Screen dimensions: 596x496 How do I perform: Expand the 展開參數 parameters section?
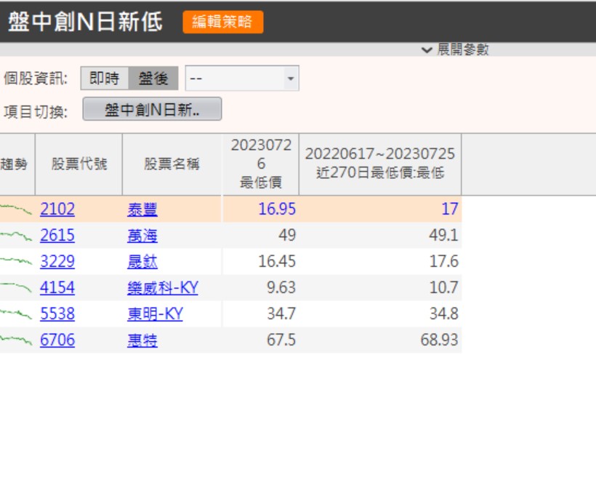click(455, 49)
